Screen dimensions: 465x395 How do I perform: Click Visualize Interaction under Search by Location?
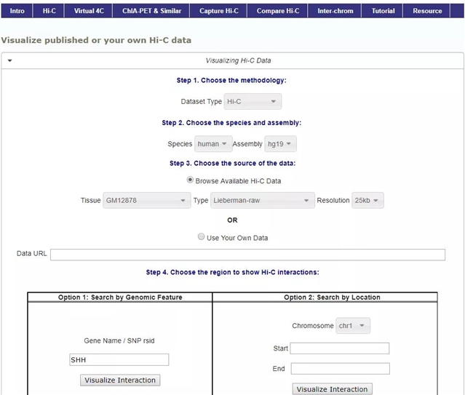click(332, 389)
